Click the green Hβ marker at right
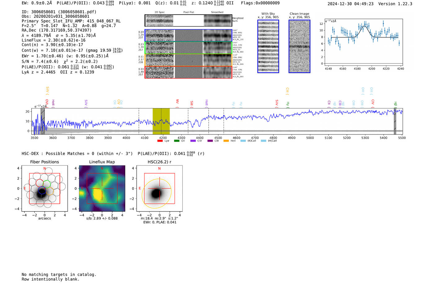This screenshot has height=296, width=434. point(395,104)
